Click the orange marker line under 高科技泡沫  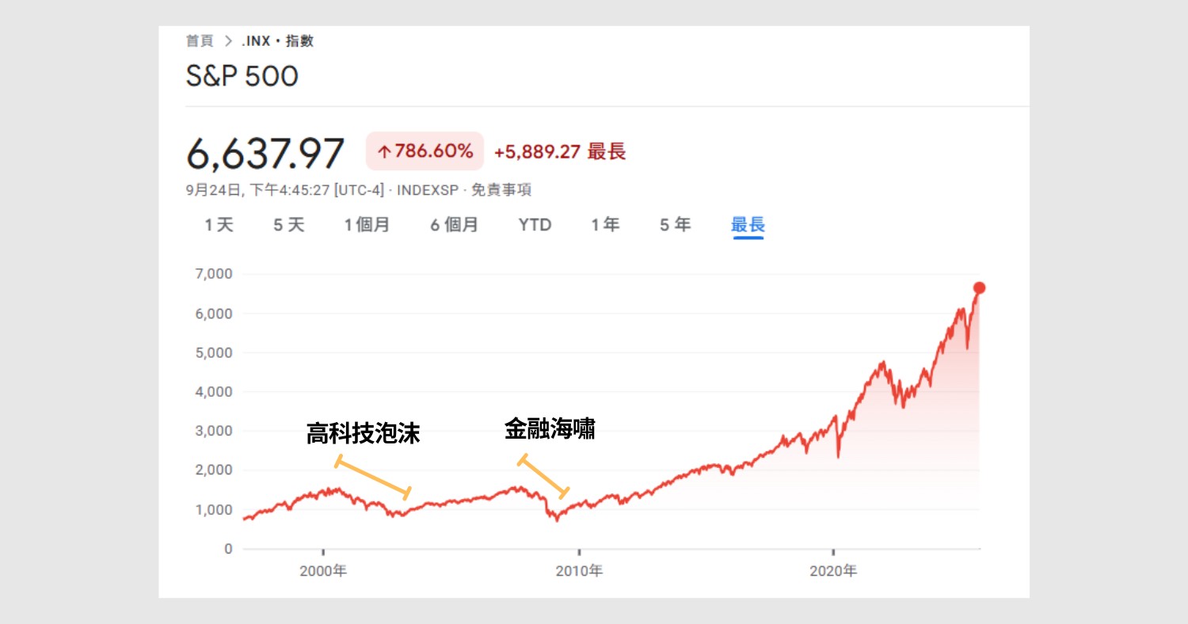372,478
